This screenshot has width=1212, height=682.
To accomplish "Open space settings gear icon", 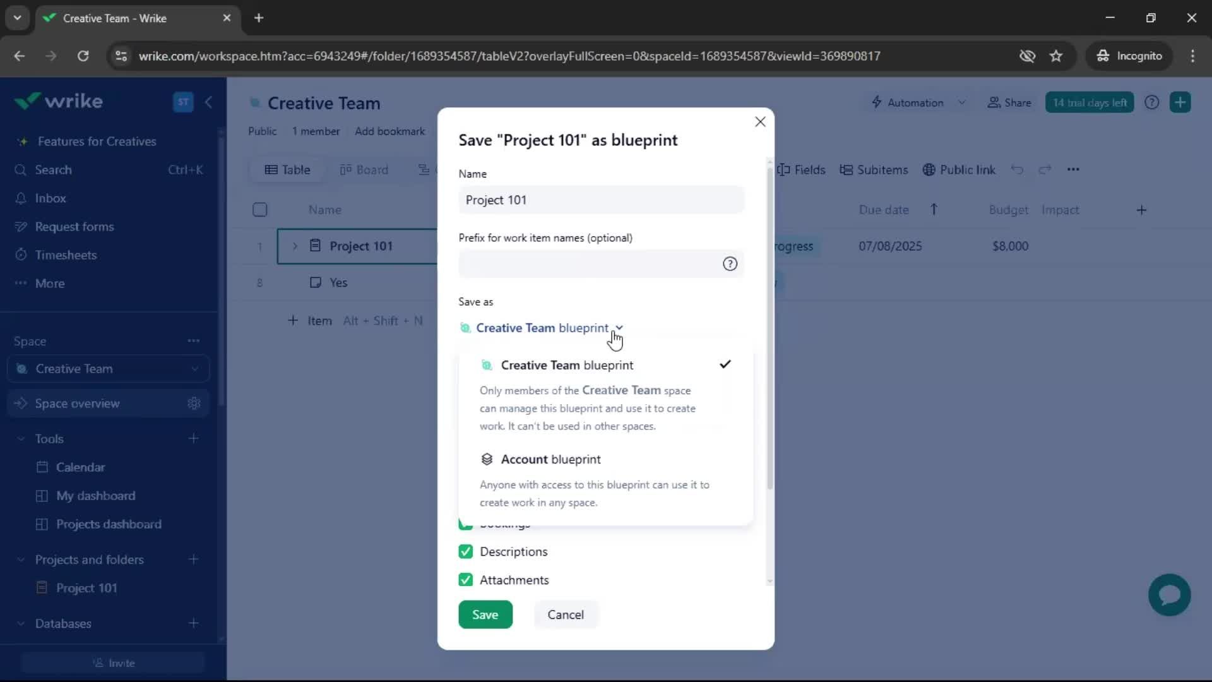I will 194,404.
